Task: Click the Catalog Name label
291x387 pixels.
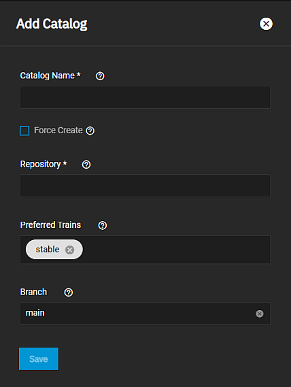Action: coord(50,75)
